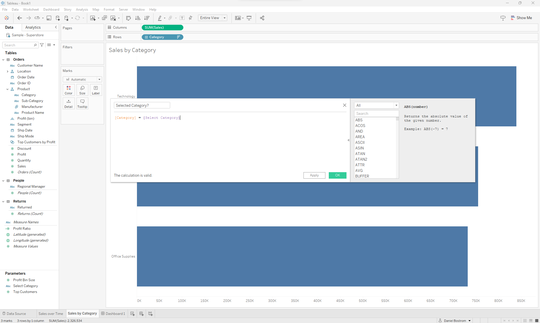Click the Save icon in toolbar
The image size is (540, 323).
[49, 18]
